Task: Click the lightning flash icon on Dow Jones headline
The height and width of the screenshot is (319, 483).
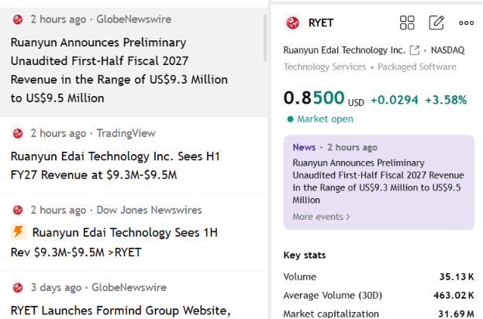Action: pyautogui.click(x=19, y=232)
